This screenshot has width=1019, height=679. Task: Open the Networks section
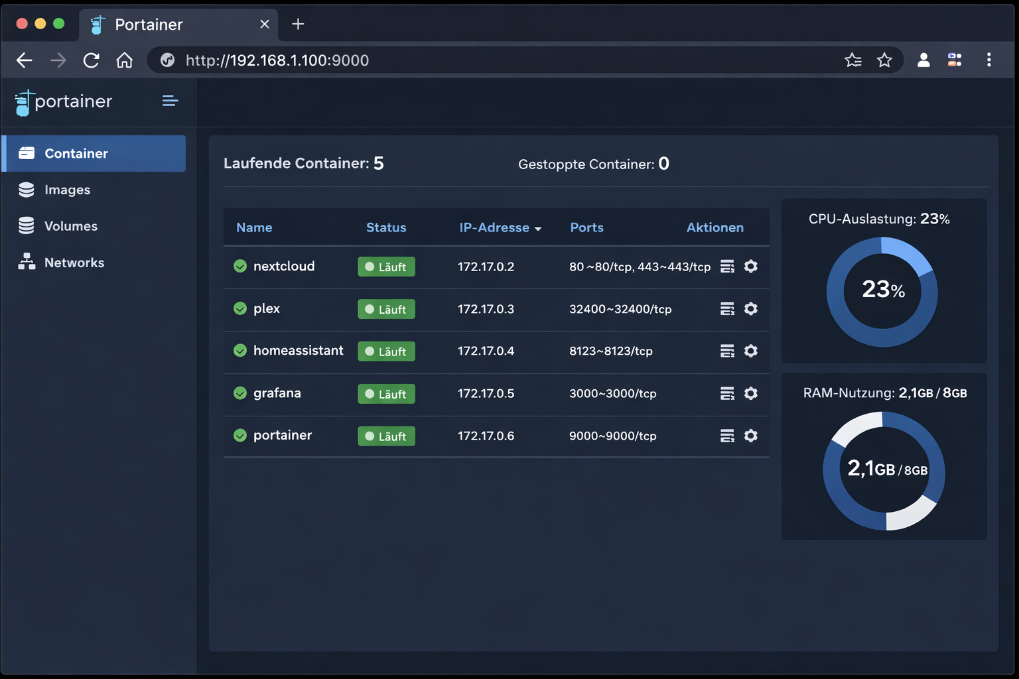[74, 262]
